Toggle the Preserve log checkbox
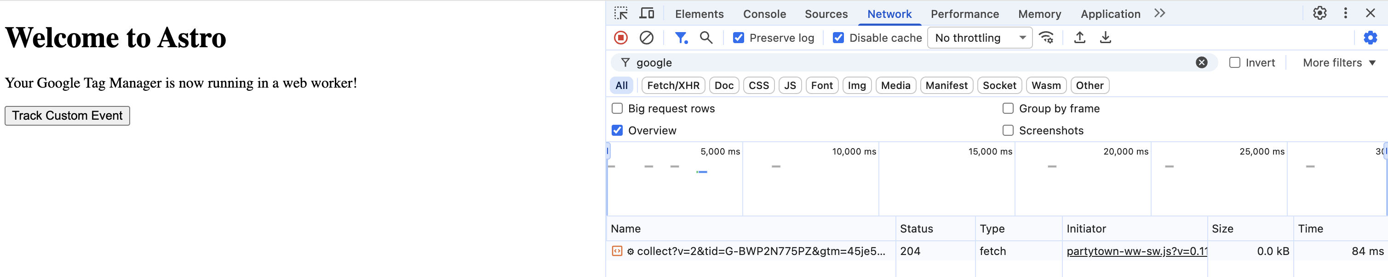 click(x=739, y=38)
